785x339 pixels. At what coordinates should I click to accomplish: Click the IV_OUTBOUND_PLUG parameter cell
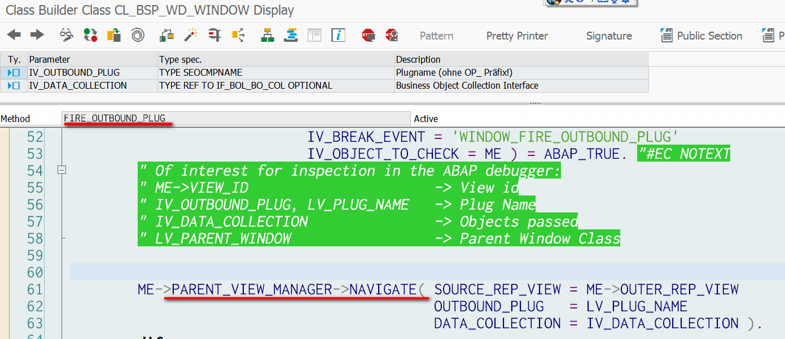(x=93, y=72)
